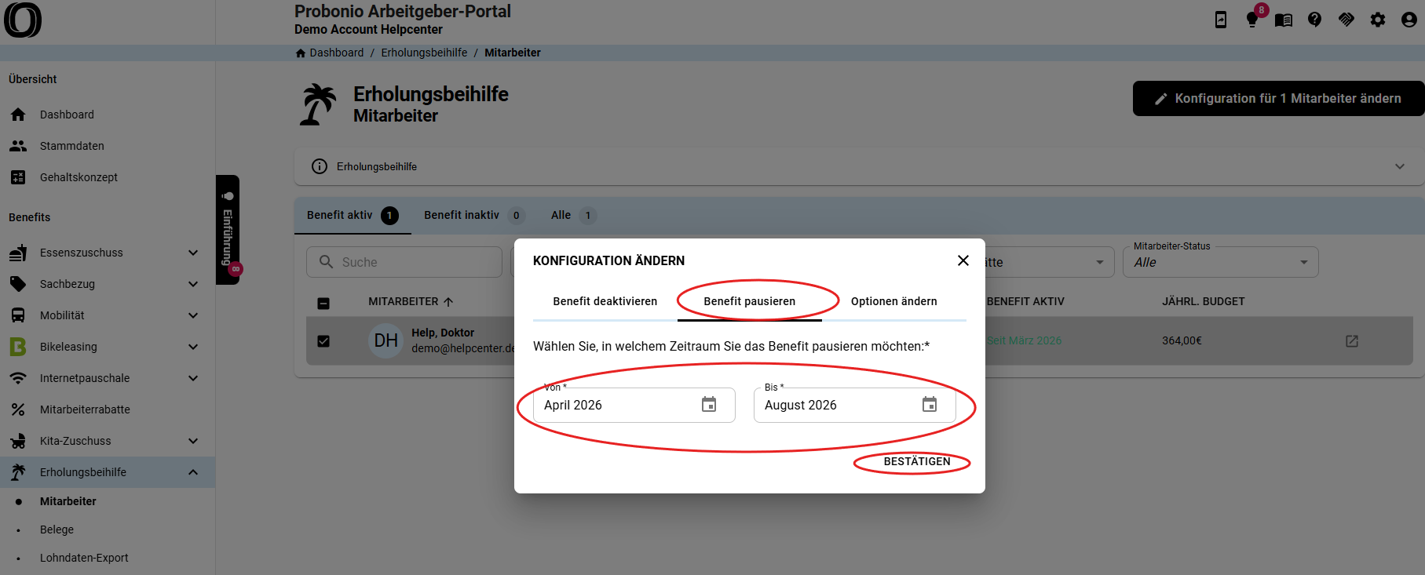Viewport: 1425px width, 575px height.
Task: Open the Bis date calendar icon
Action: [x=930, y=405]
